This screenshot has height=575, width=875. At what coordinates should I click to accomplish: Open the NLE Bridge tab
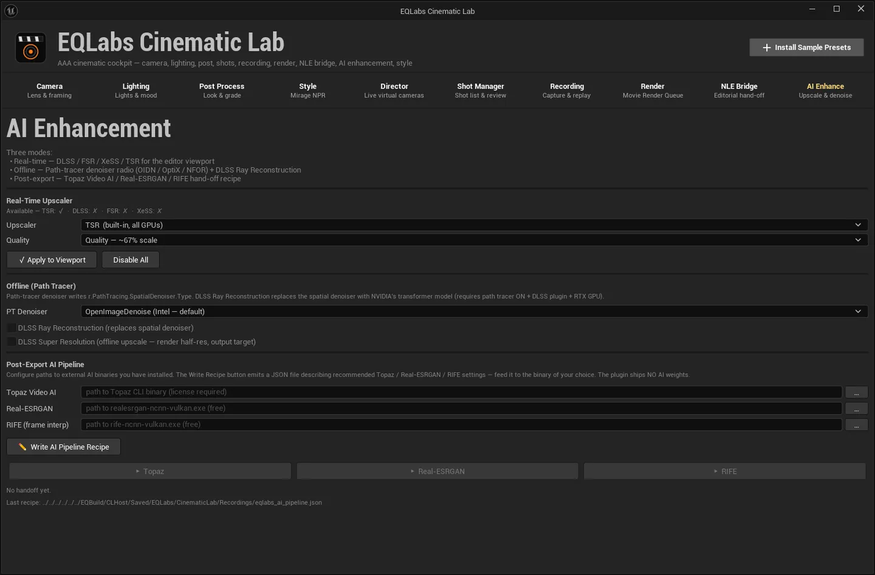pos(739,90)
